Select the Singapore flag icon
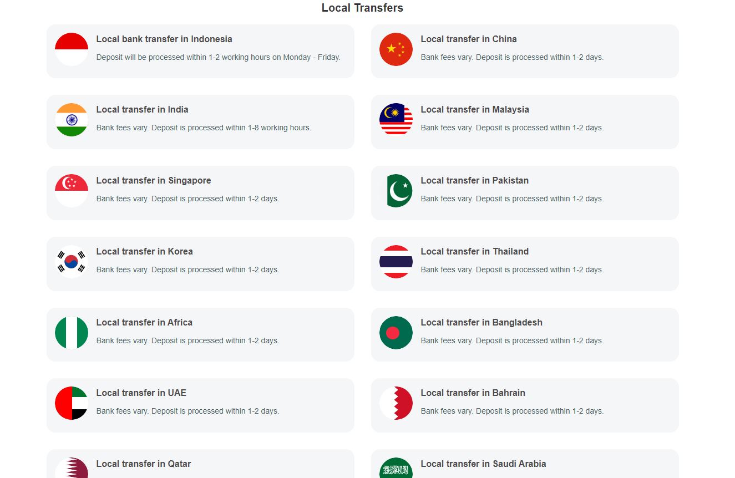735x478 pixels. [72, 191]
